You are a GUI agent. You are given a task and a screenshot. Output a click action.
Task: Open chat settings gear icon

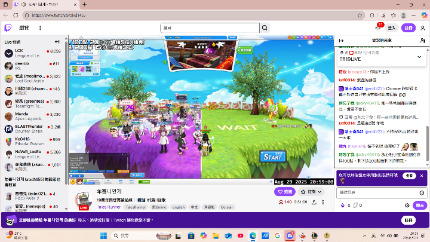[407, 205]
